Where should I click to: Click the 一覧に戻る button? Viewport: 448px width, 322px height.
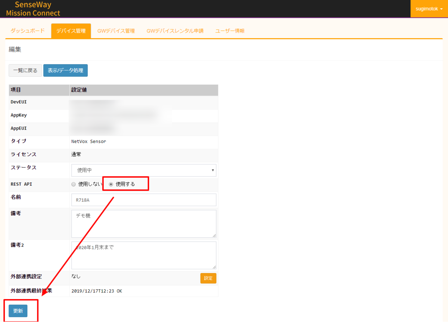pyautogui.click(x=25, y=70)
